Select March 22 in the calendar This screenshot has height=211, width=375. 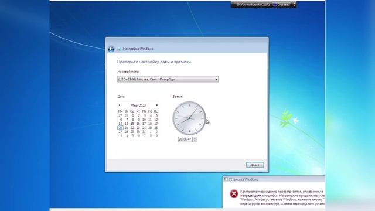132,128
